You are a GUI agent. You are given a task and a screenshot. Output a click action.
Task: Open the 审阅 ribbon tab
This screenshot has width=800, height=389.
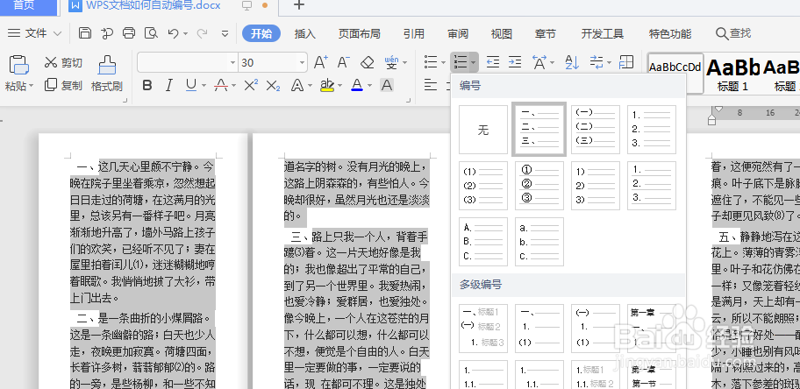(x=458, y=33)
